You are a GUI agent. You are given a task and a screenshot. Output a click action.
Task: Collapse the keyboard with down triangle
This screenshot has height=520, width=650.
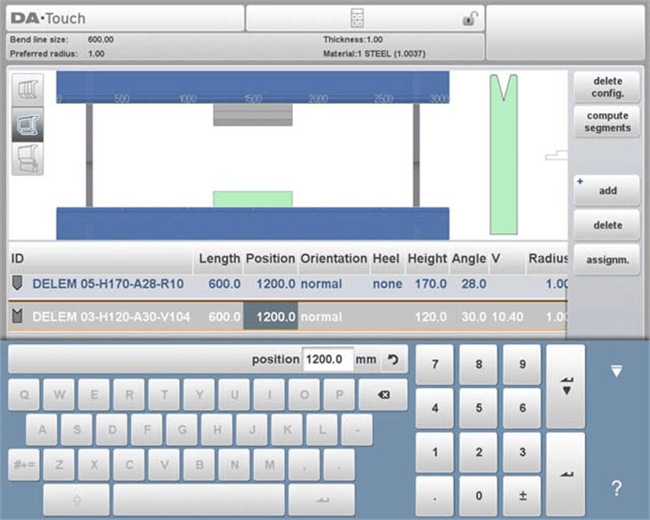pos(616,371)
